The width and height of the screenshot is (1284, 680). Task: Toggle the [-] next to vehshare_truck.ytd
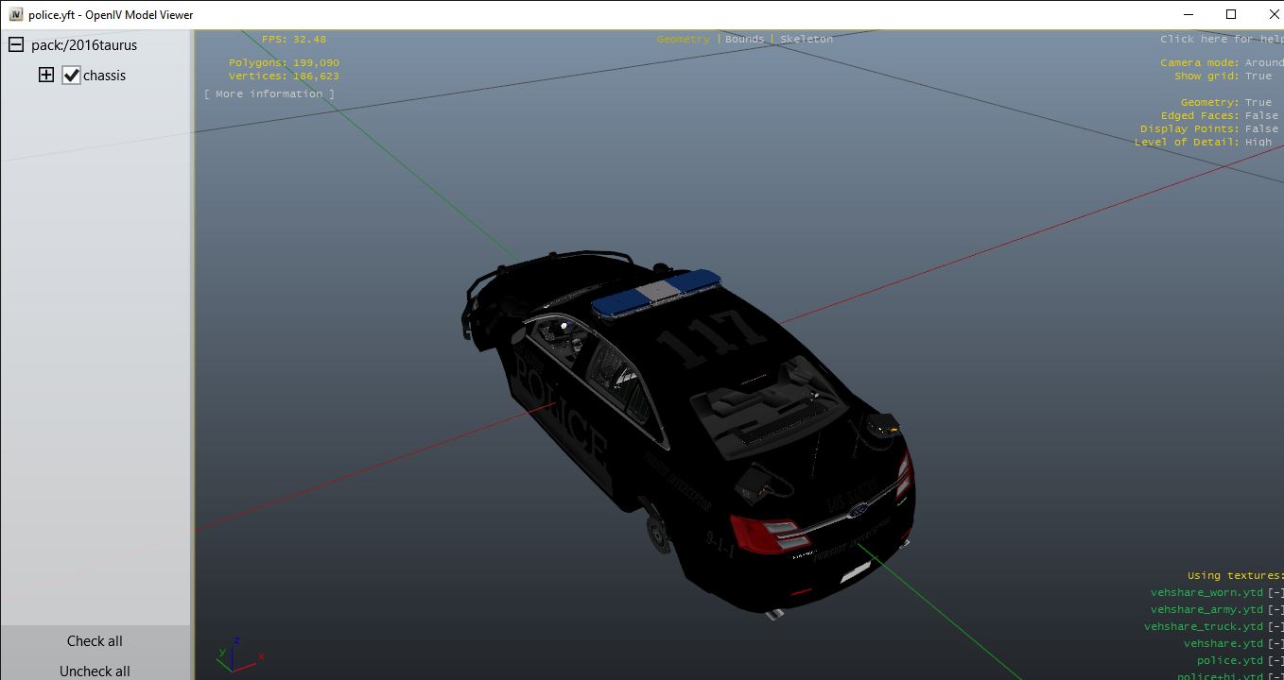(x=1275, y=627)
